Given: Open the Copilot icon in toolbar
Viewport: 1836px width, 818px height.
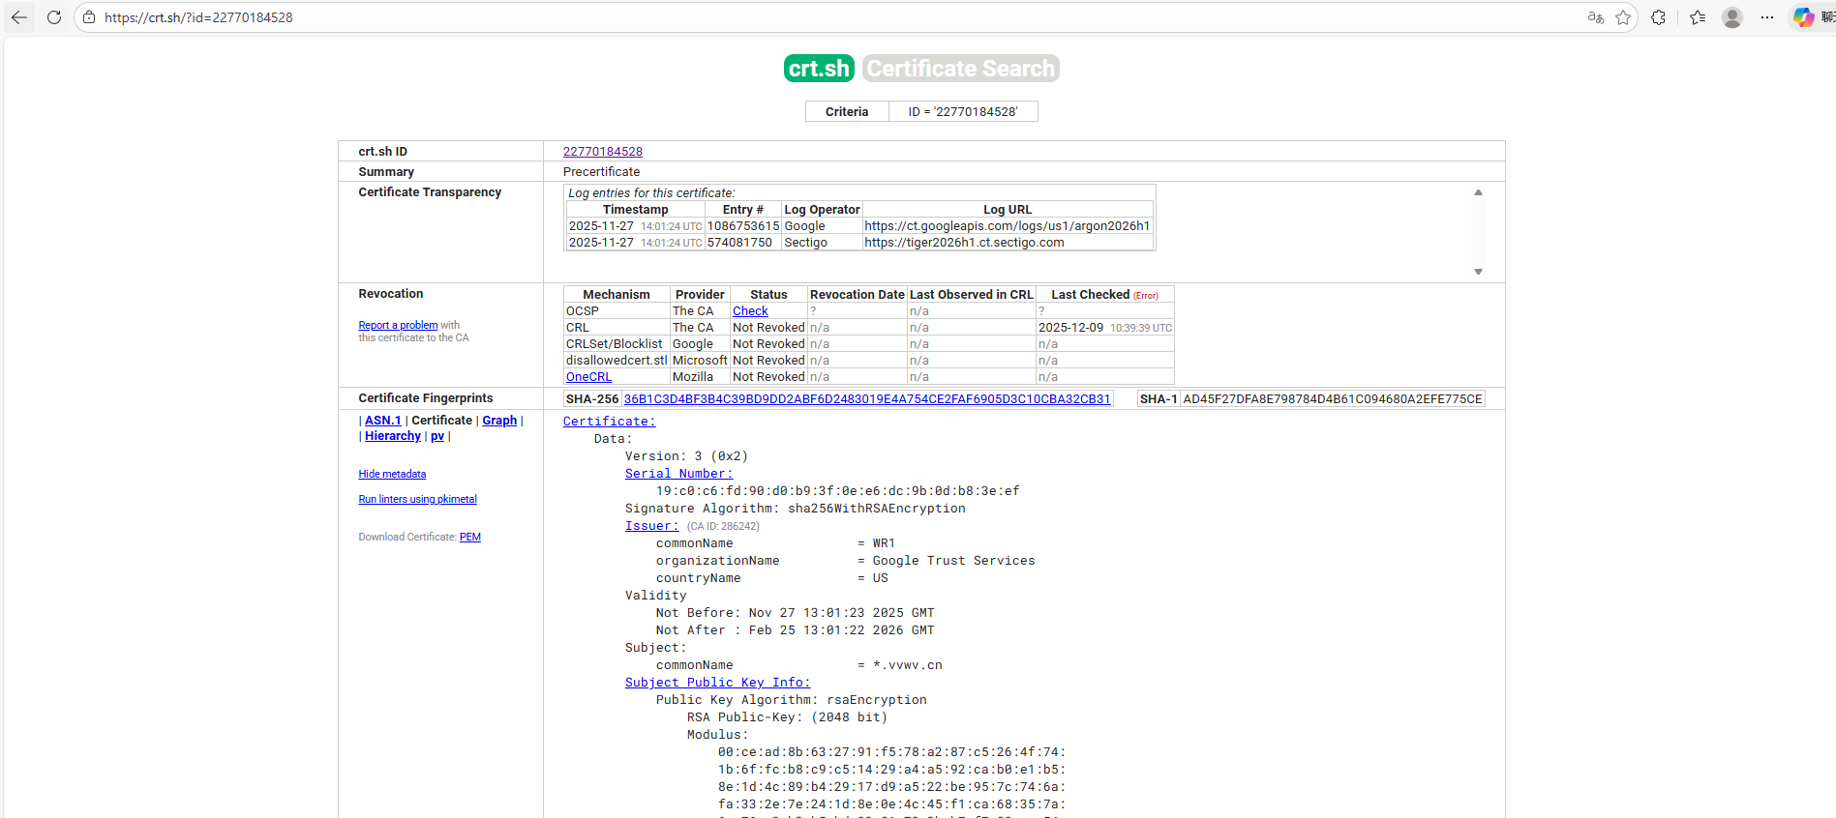Looking at the screenshot, I should [x=1803, y=17].
